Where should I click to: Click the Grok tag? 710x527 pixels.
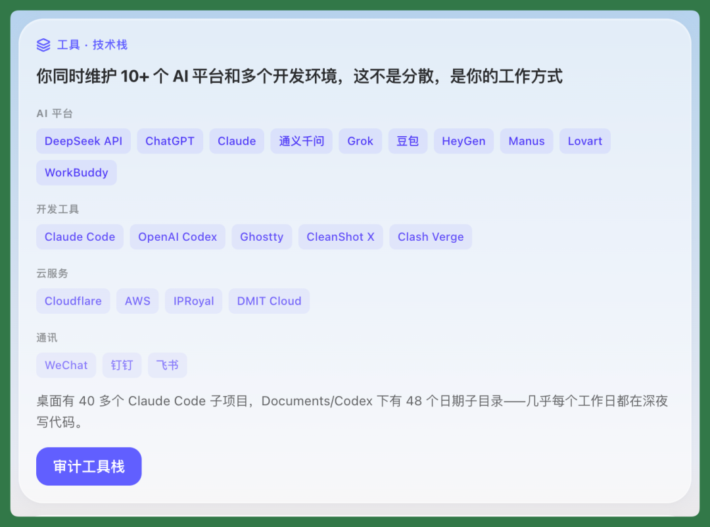point(360,141)
